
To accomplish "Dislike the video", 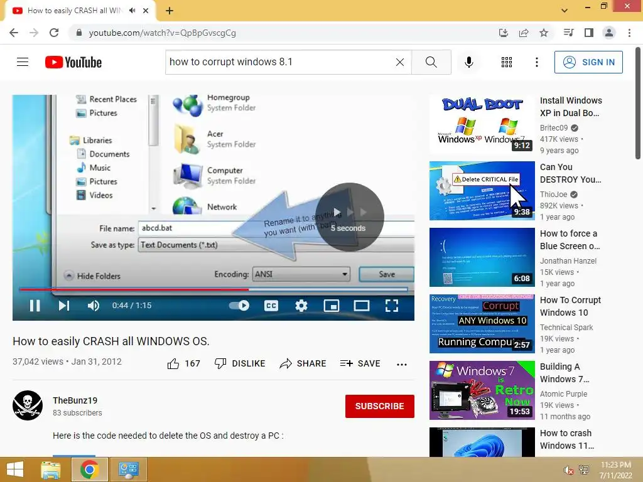I will (240, 363).
